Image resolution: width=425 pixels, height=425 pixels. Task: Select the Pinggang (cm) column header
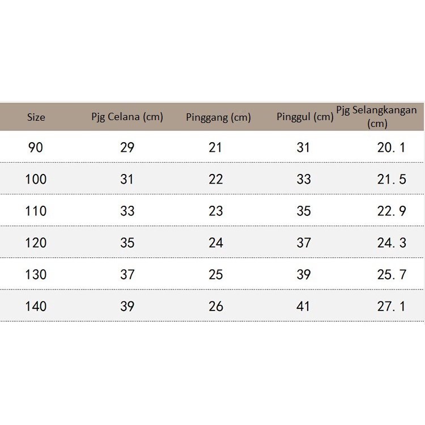(x=218, y=117)
